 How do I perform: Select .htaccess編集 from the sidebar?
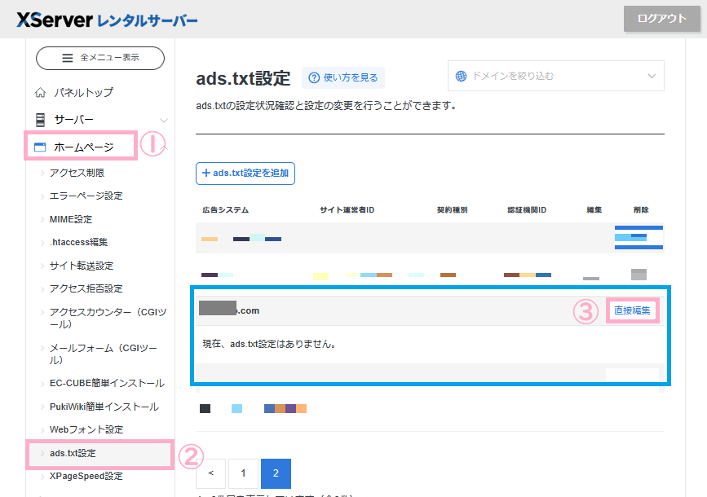point(78,242)
